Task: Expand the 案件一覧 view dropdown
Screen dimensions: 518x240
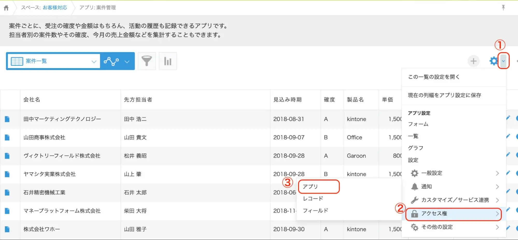Action: click(94, 61)
